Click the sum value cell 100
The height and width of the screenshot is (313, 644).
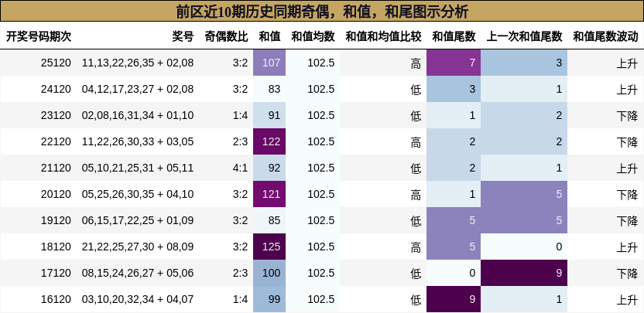coord(269,273)
